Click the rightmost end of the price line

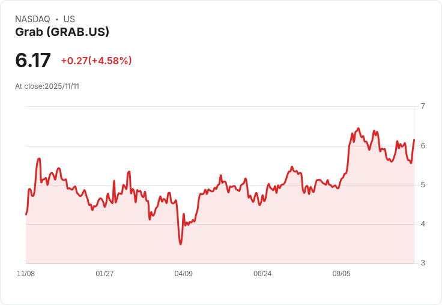414,140
